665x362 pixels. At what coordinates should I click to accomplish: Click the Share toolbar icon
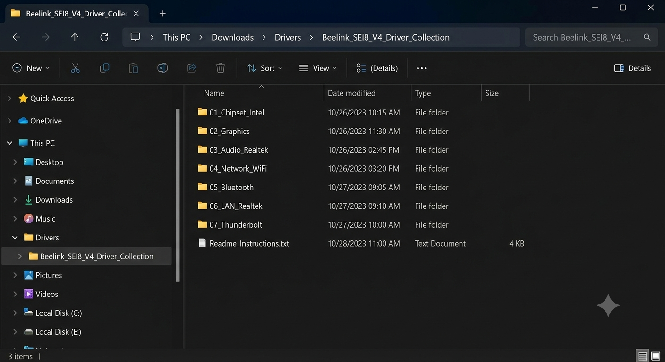coord(191,68)
